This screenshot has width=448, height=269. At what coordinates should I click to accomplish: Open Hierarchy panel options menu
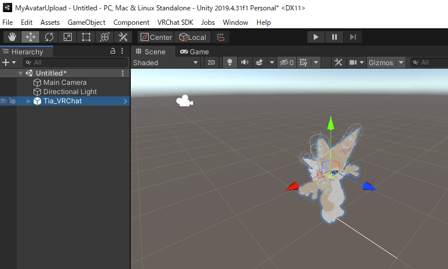122,51
